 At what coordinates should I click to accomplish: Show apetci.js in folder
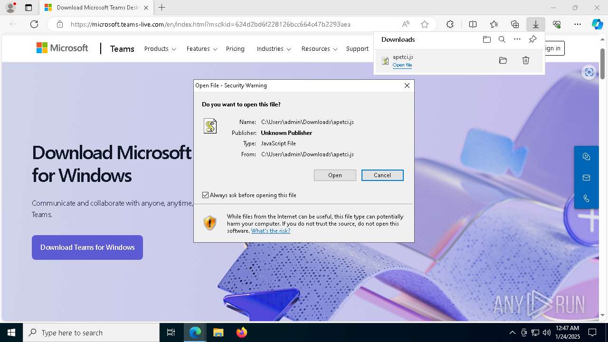[503, 60]
